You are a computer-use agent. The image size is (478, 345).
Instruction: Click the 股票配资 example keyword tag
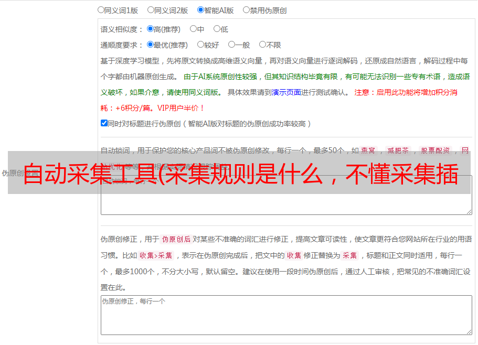[435, 150]
